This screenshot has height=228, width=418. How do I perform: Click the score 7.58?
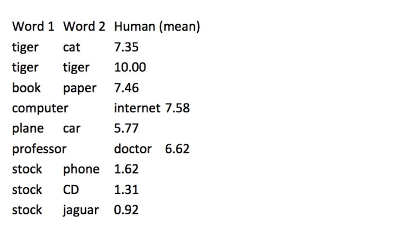point(177,108)
